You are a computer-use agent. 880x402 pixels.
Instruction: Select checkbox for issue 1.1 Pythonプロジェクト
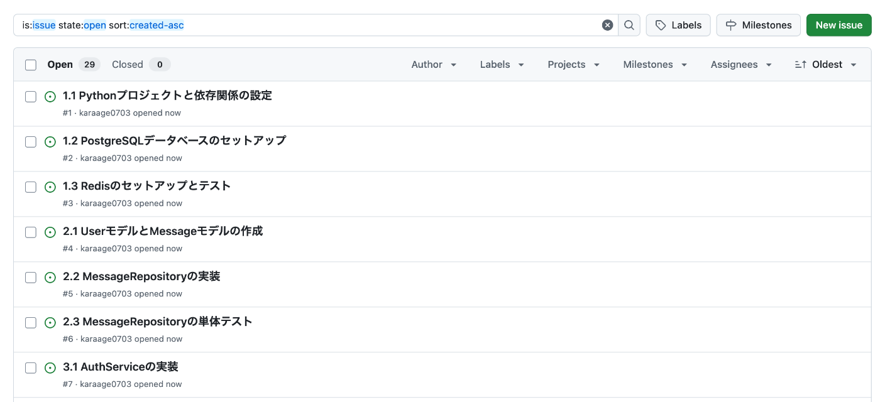[x=31, y=97]
